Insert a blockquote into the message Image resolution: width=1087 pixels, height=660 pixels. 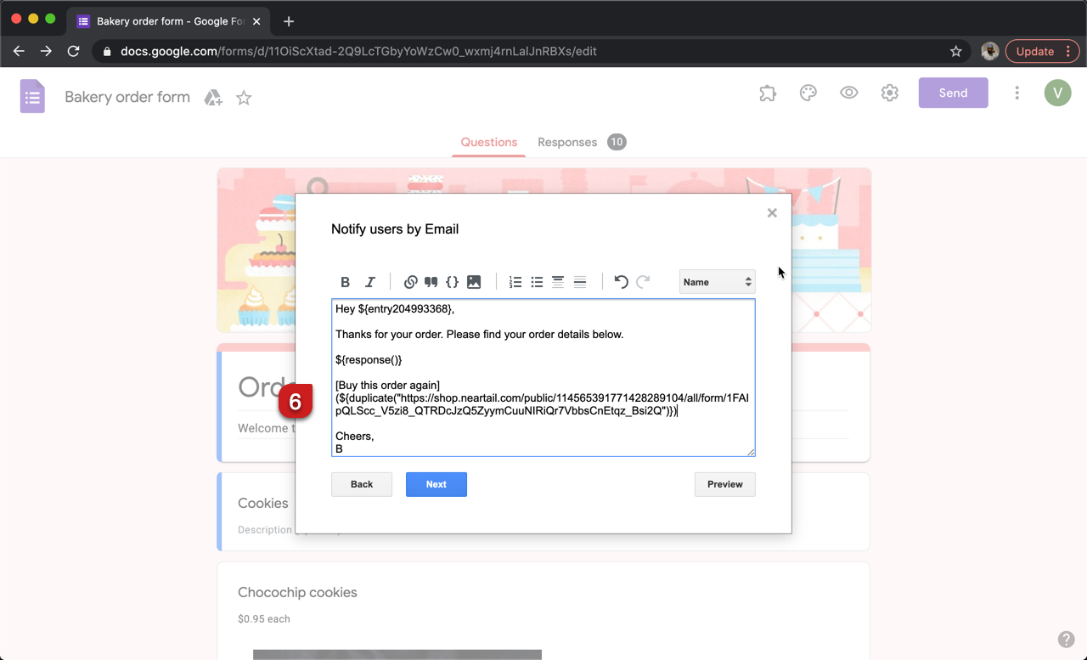[431, 281]
